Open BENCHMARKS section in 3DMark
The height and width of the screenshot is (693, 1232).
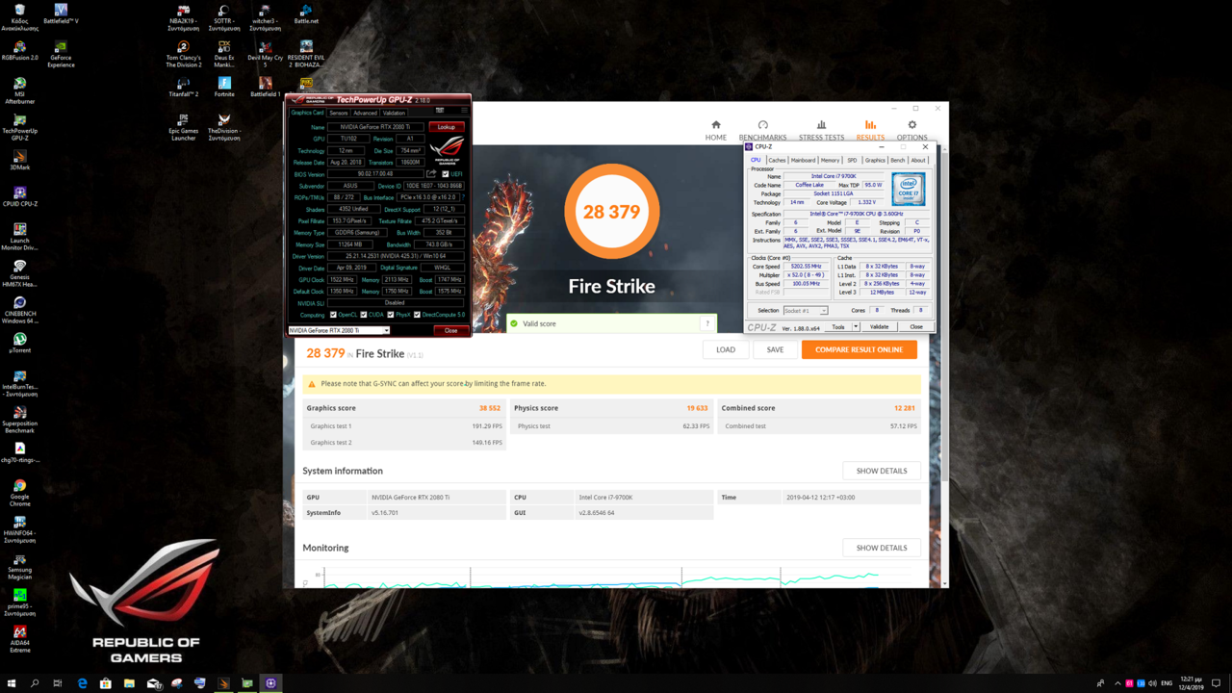[762, 130]
